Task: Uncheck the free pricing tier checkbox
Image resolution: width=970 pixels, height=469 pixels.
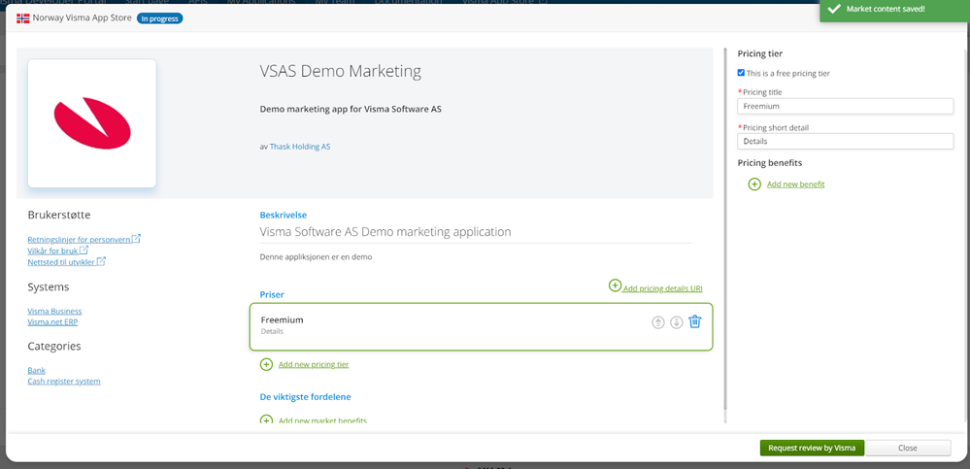Action: tap(742, 73)
